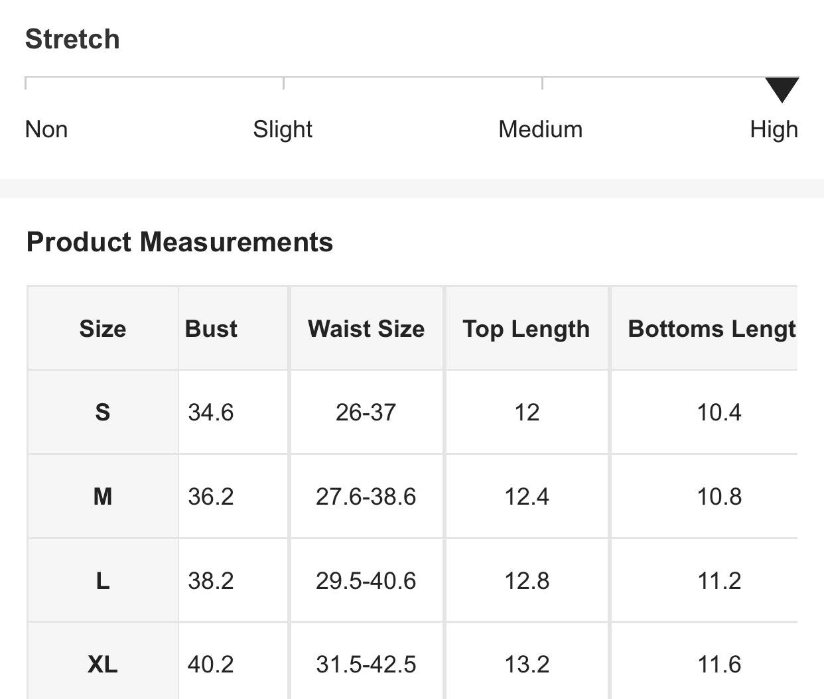The height and width of the screenshot is (699, 824).
Task: Click the Slight stretch label
Action: [282, 129]
